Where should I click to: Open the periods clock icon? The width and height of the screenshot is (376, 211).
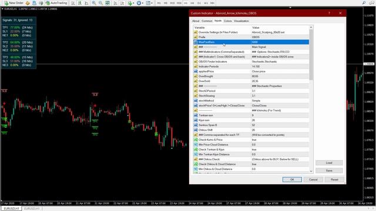click(x=139, y=3)
